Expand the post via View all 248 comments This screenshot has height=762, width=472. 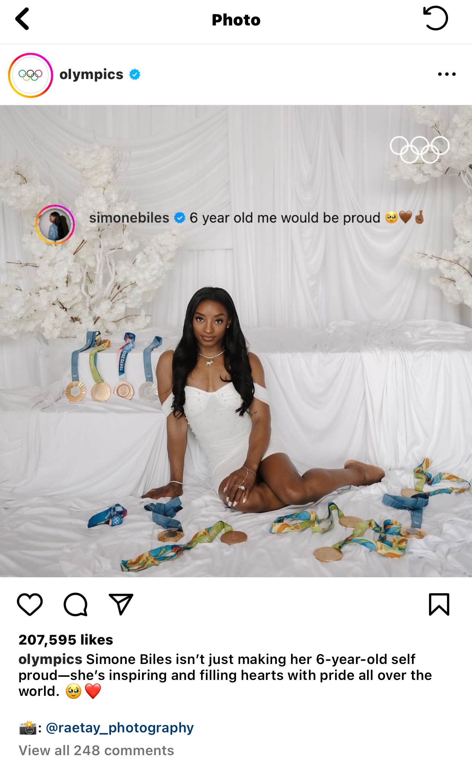[x=96, y=750]
